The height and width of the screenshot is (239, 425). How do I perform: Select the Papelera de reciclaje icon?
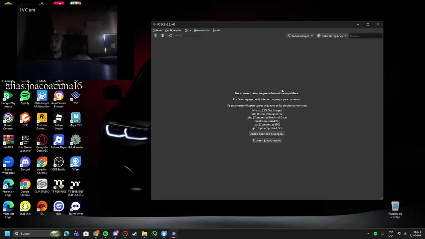[395, 210]
